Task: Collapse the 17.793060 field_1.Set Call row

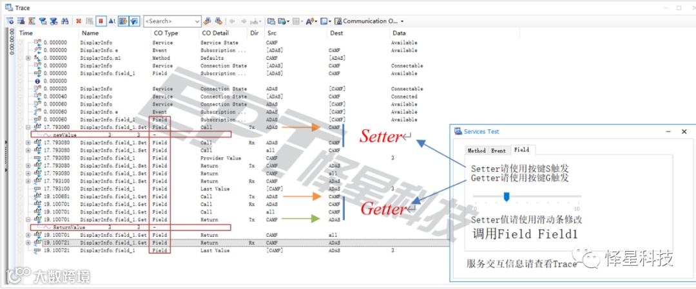Action: (x=28, y=127)
